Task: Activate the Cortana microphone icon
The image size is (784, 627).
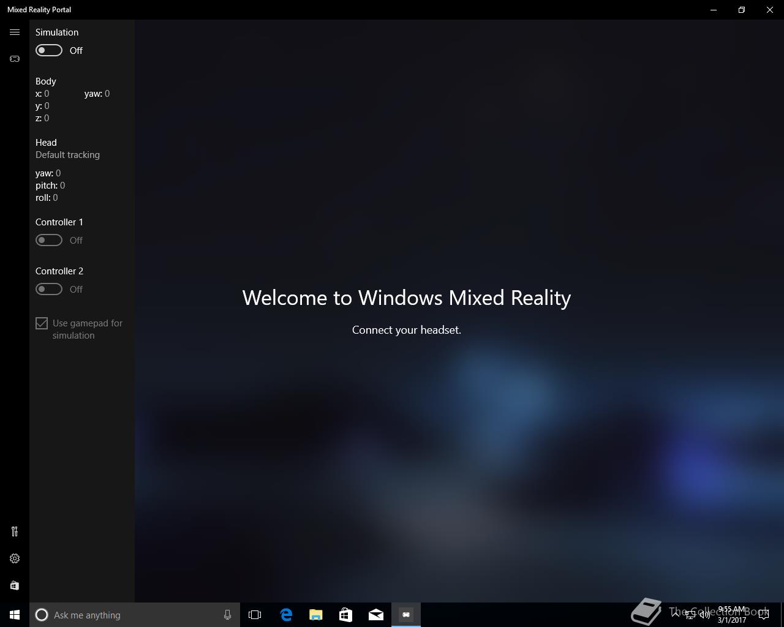Action: 227,615
